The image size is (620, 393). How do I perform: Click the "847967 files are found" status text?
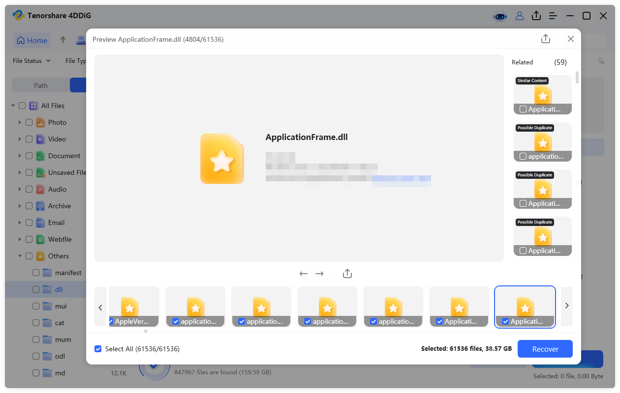[x=222, y=372]
